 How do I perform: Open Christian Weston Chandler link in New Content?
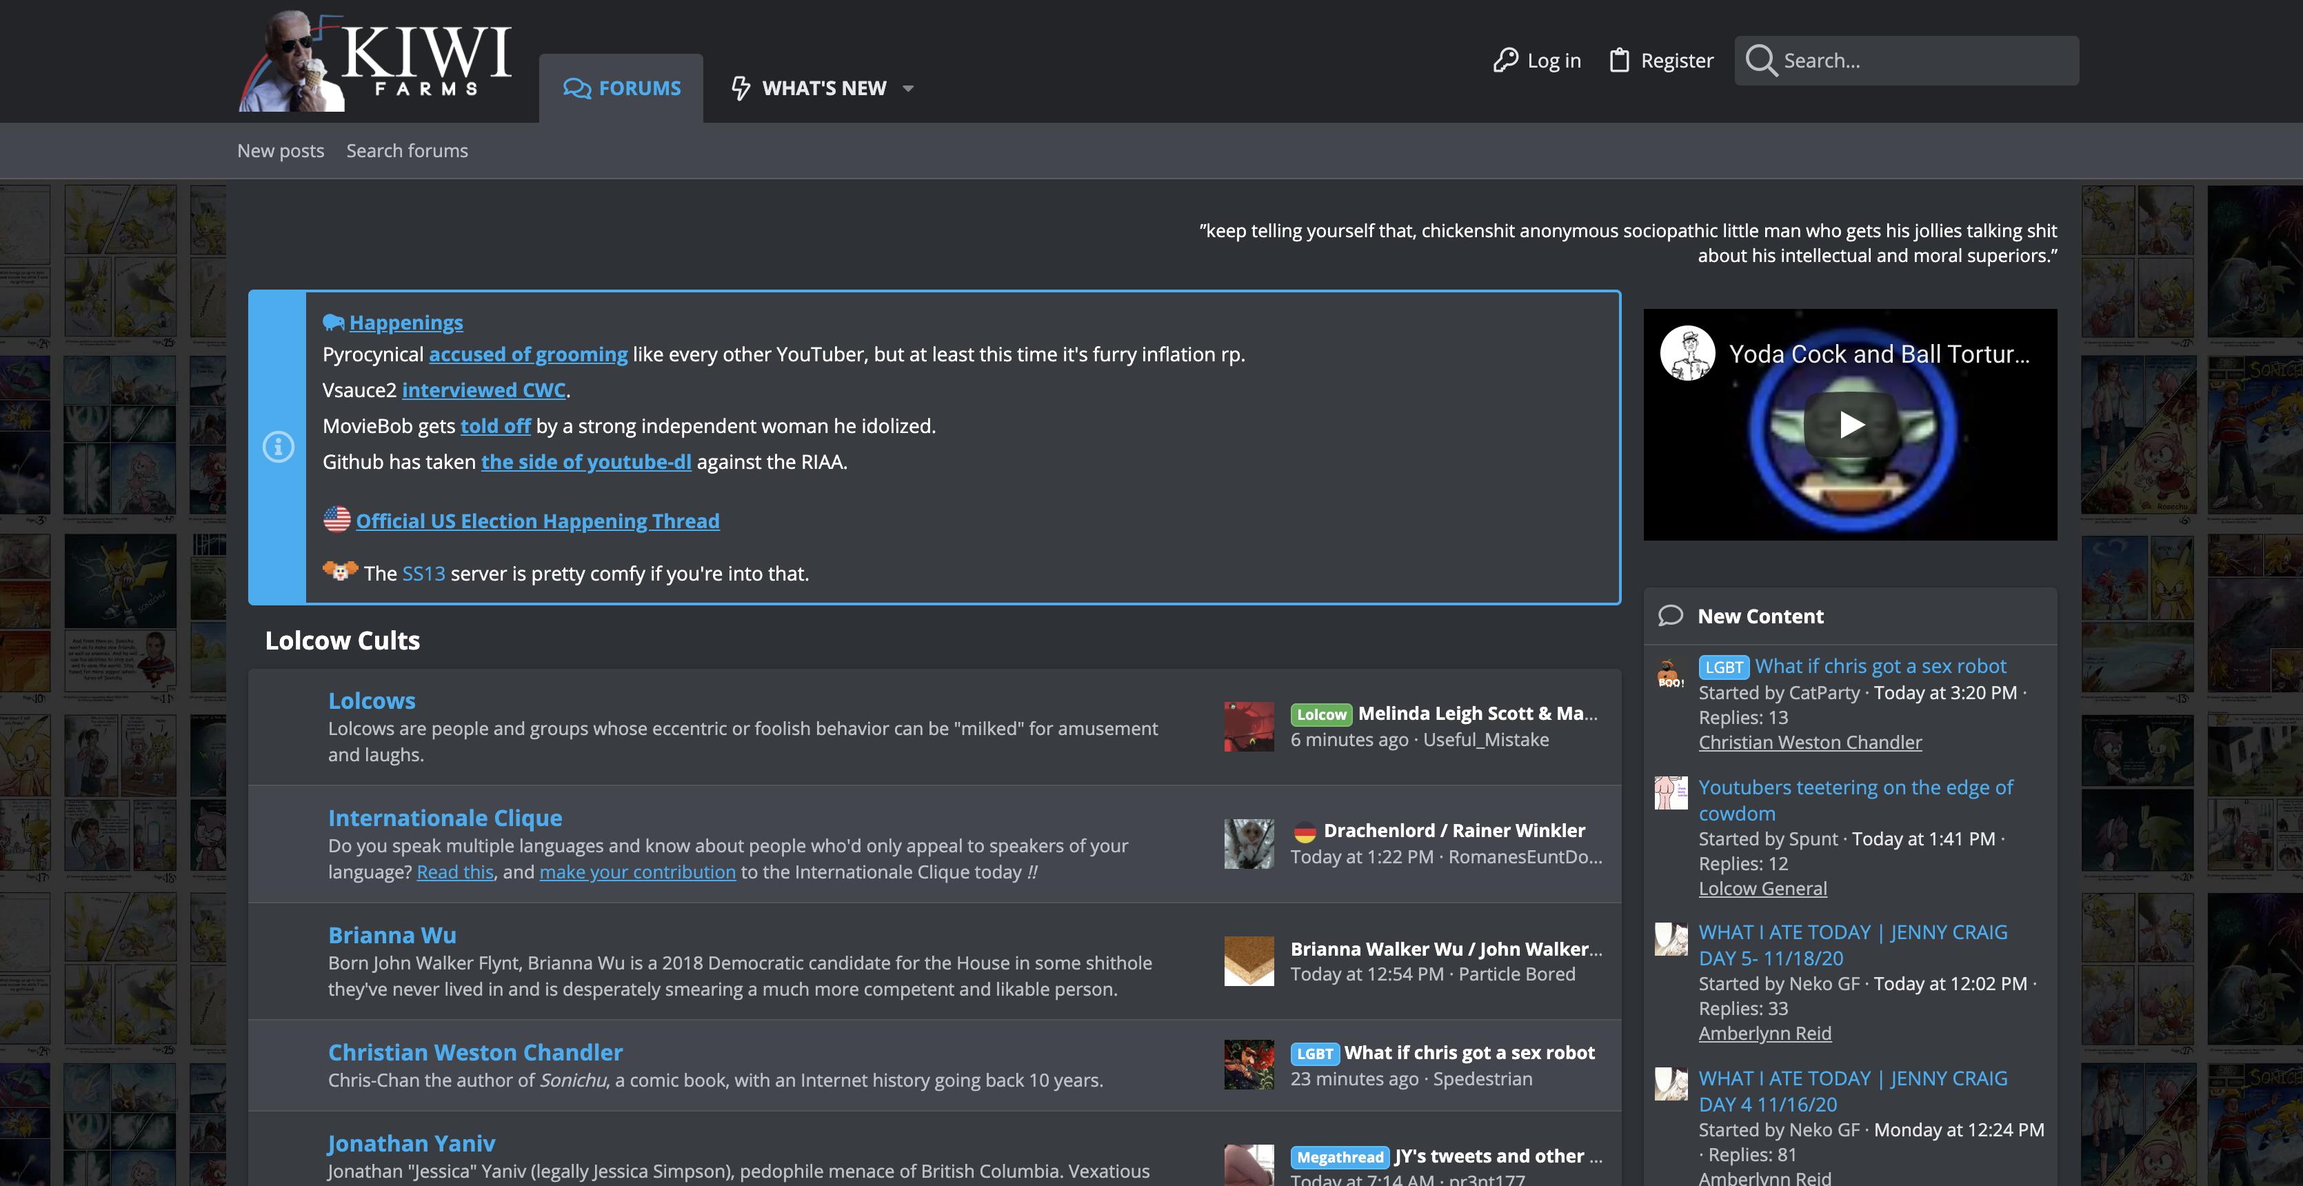[1809, 742]
